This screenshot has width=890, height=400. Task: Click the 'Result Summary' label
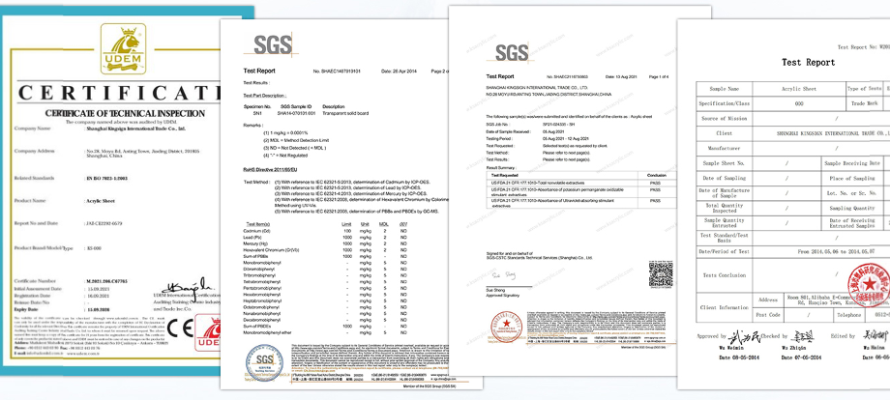click(x=500, y=168)
